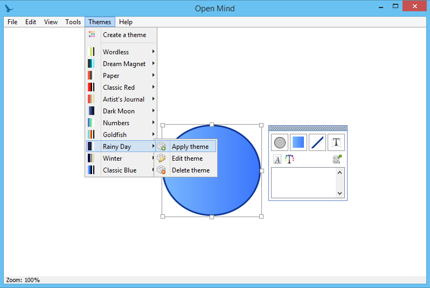Expand the Wordless submenu arrow
The image size is (430, 288).
(x=153, y=52)
